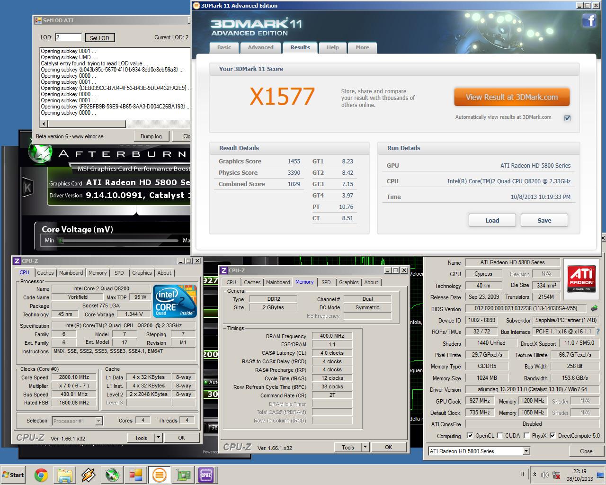The image size is (606, 485).
Task: Launch Google Chrome from the taskbar
Action: click(x=41, y=475)
